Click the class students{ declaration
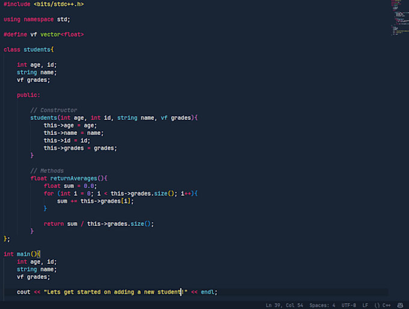 click(x=29, y=49)
